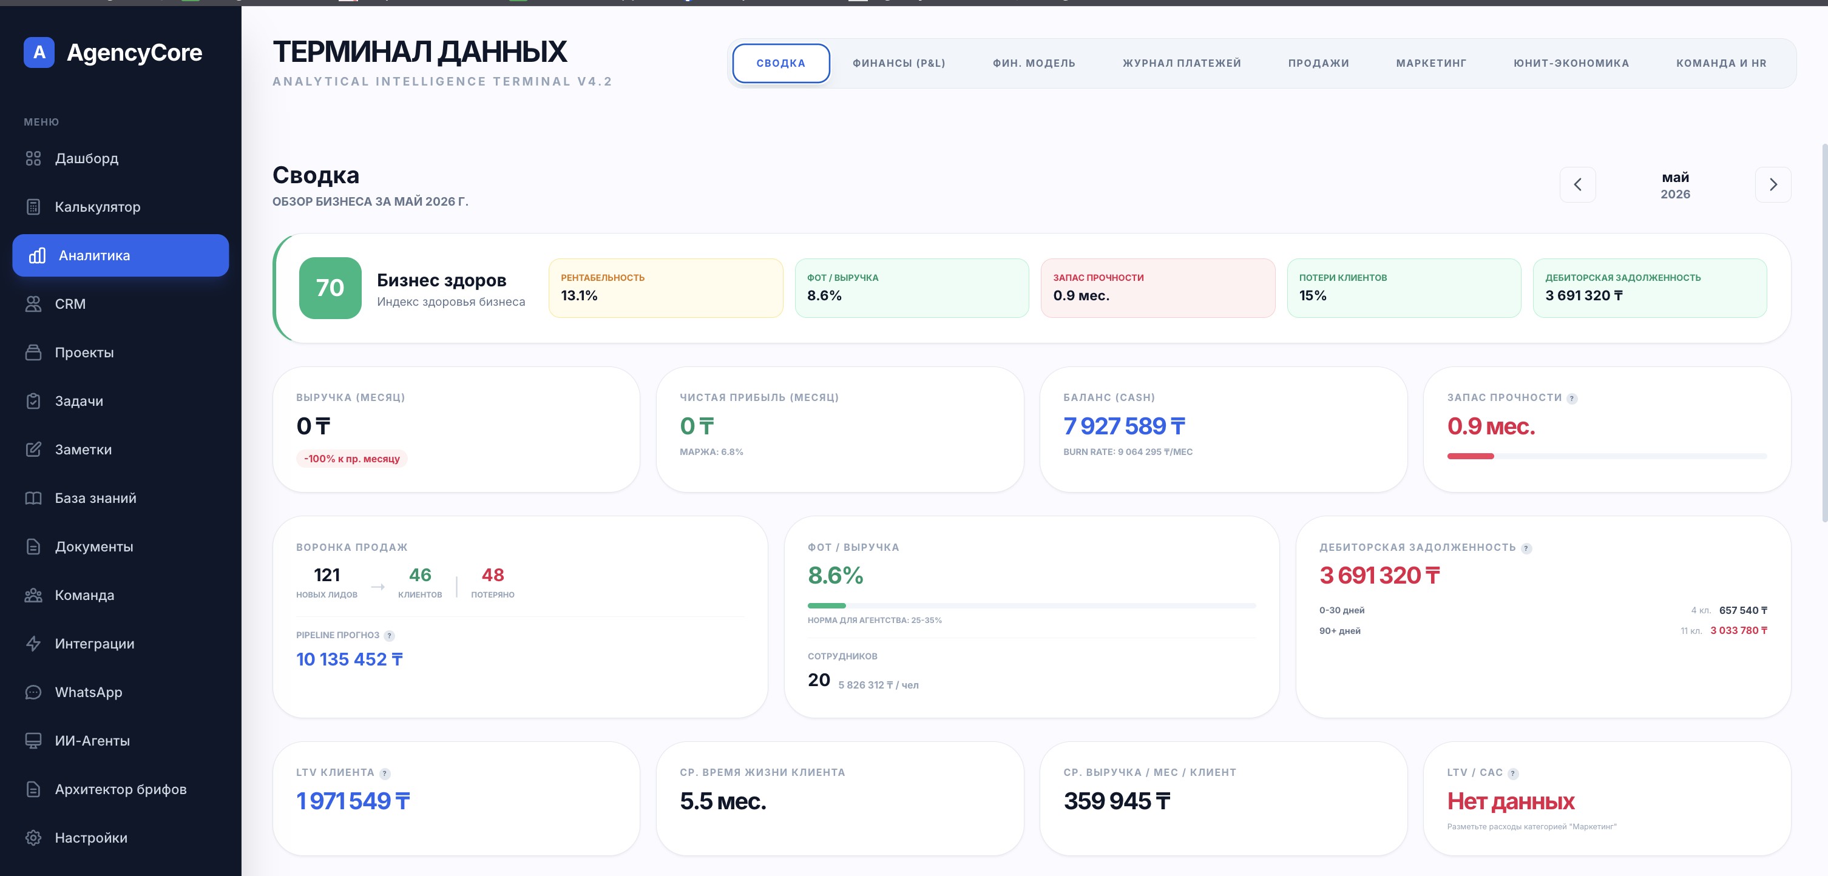Click the Заметки pencil icon
The width and height of the screenshot is (1828, 876).
pos(33,450)
